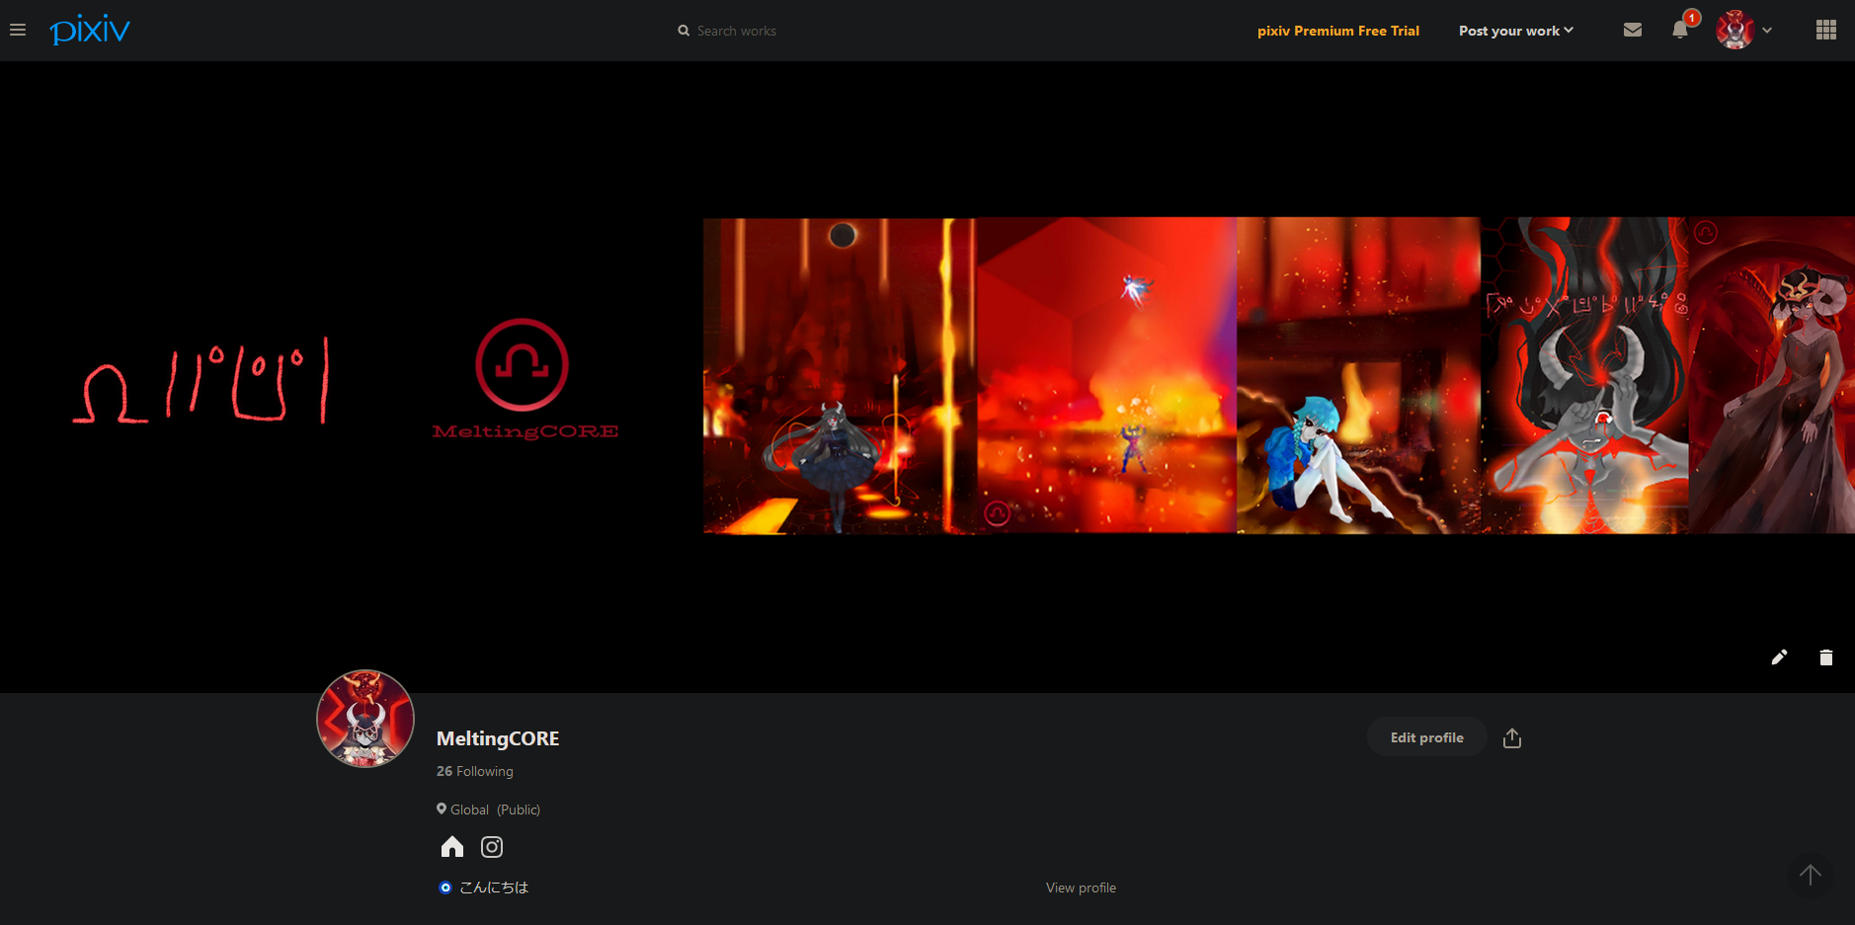Open the notifications bell

tap(1679, 30)
